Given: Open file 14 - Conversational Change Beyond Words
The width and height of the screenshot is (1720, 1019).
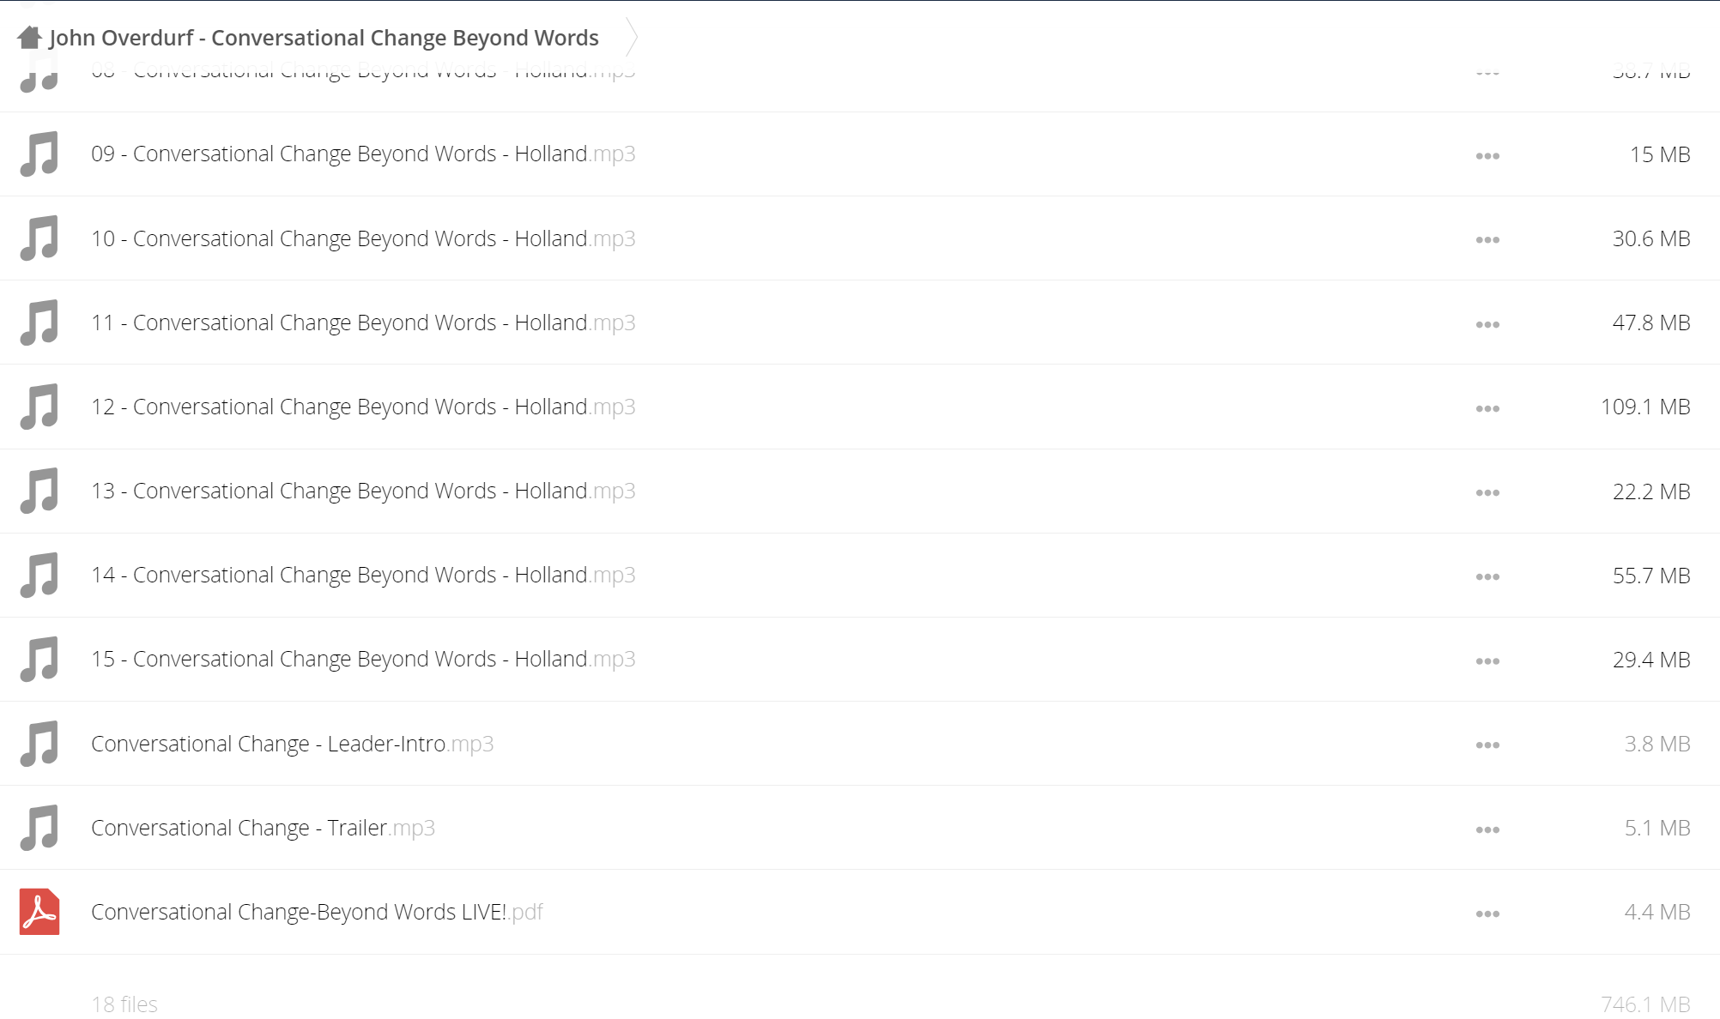Looking at the screenshot, I should 363,574.
